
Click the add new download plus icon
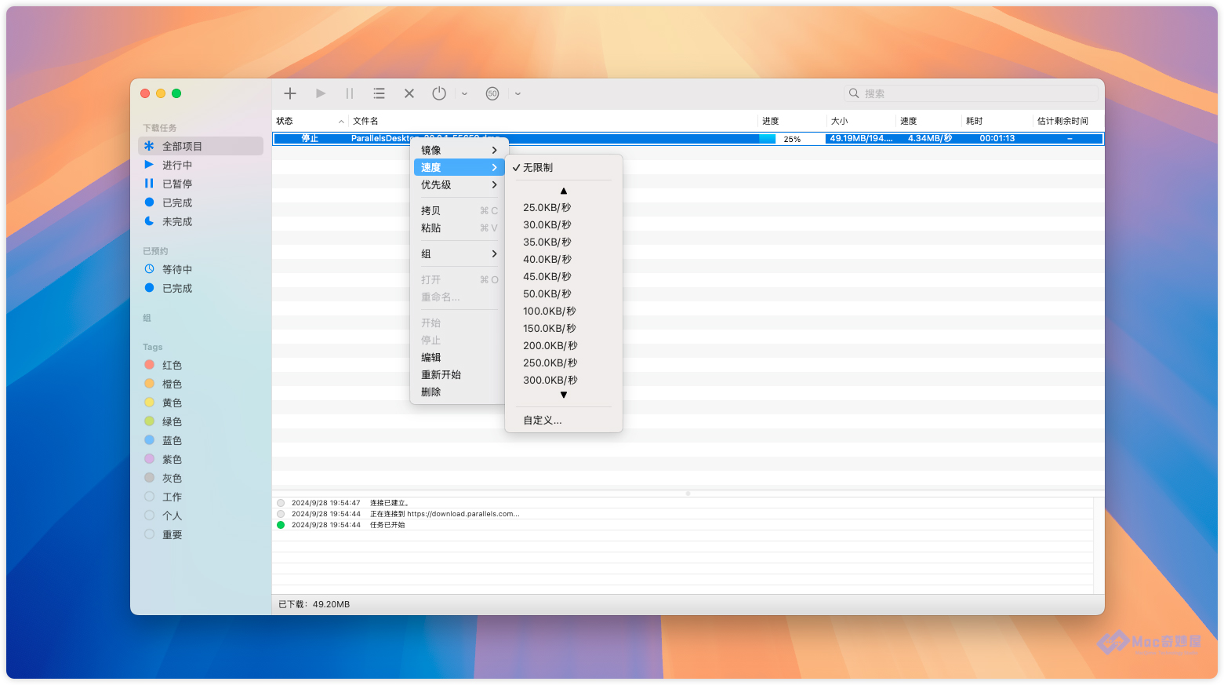click(x=290, y=93)
